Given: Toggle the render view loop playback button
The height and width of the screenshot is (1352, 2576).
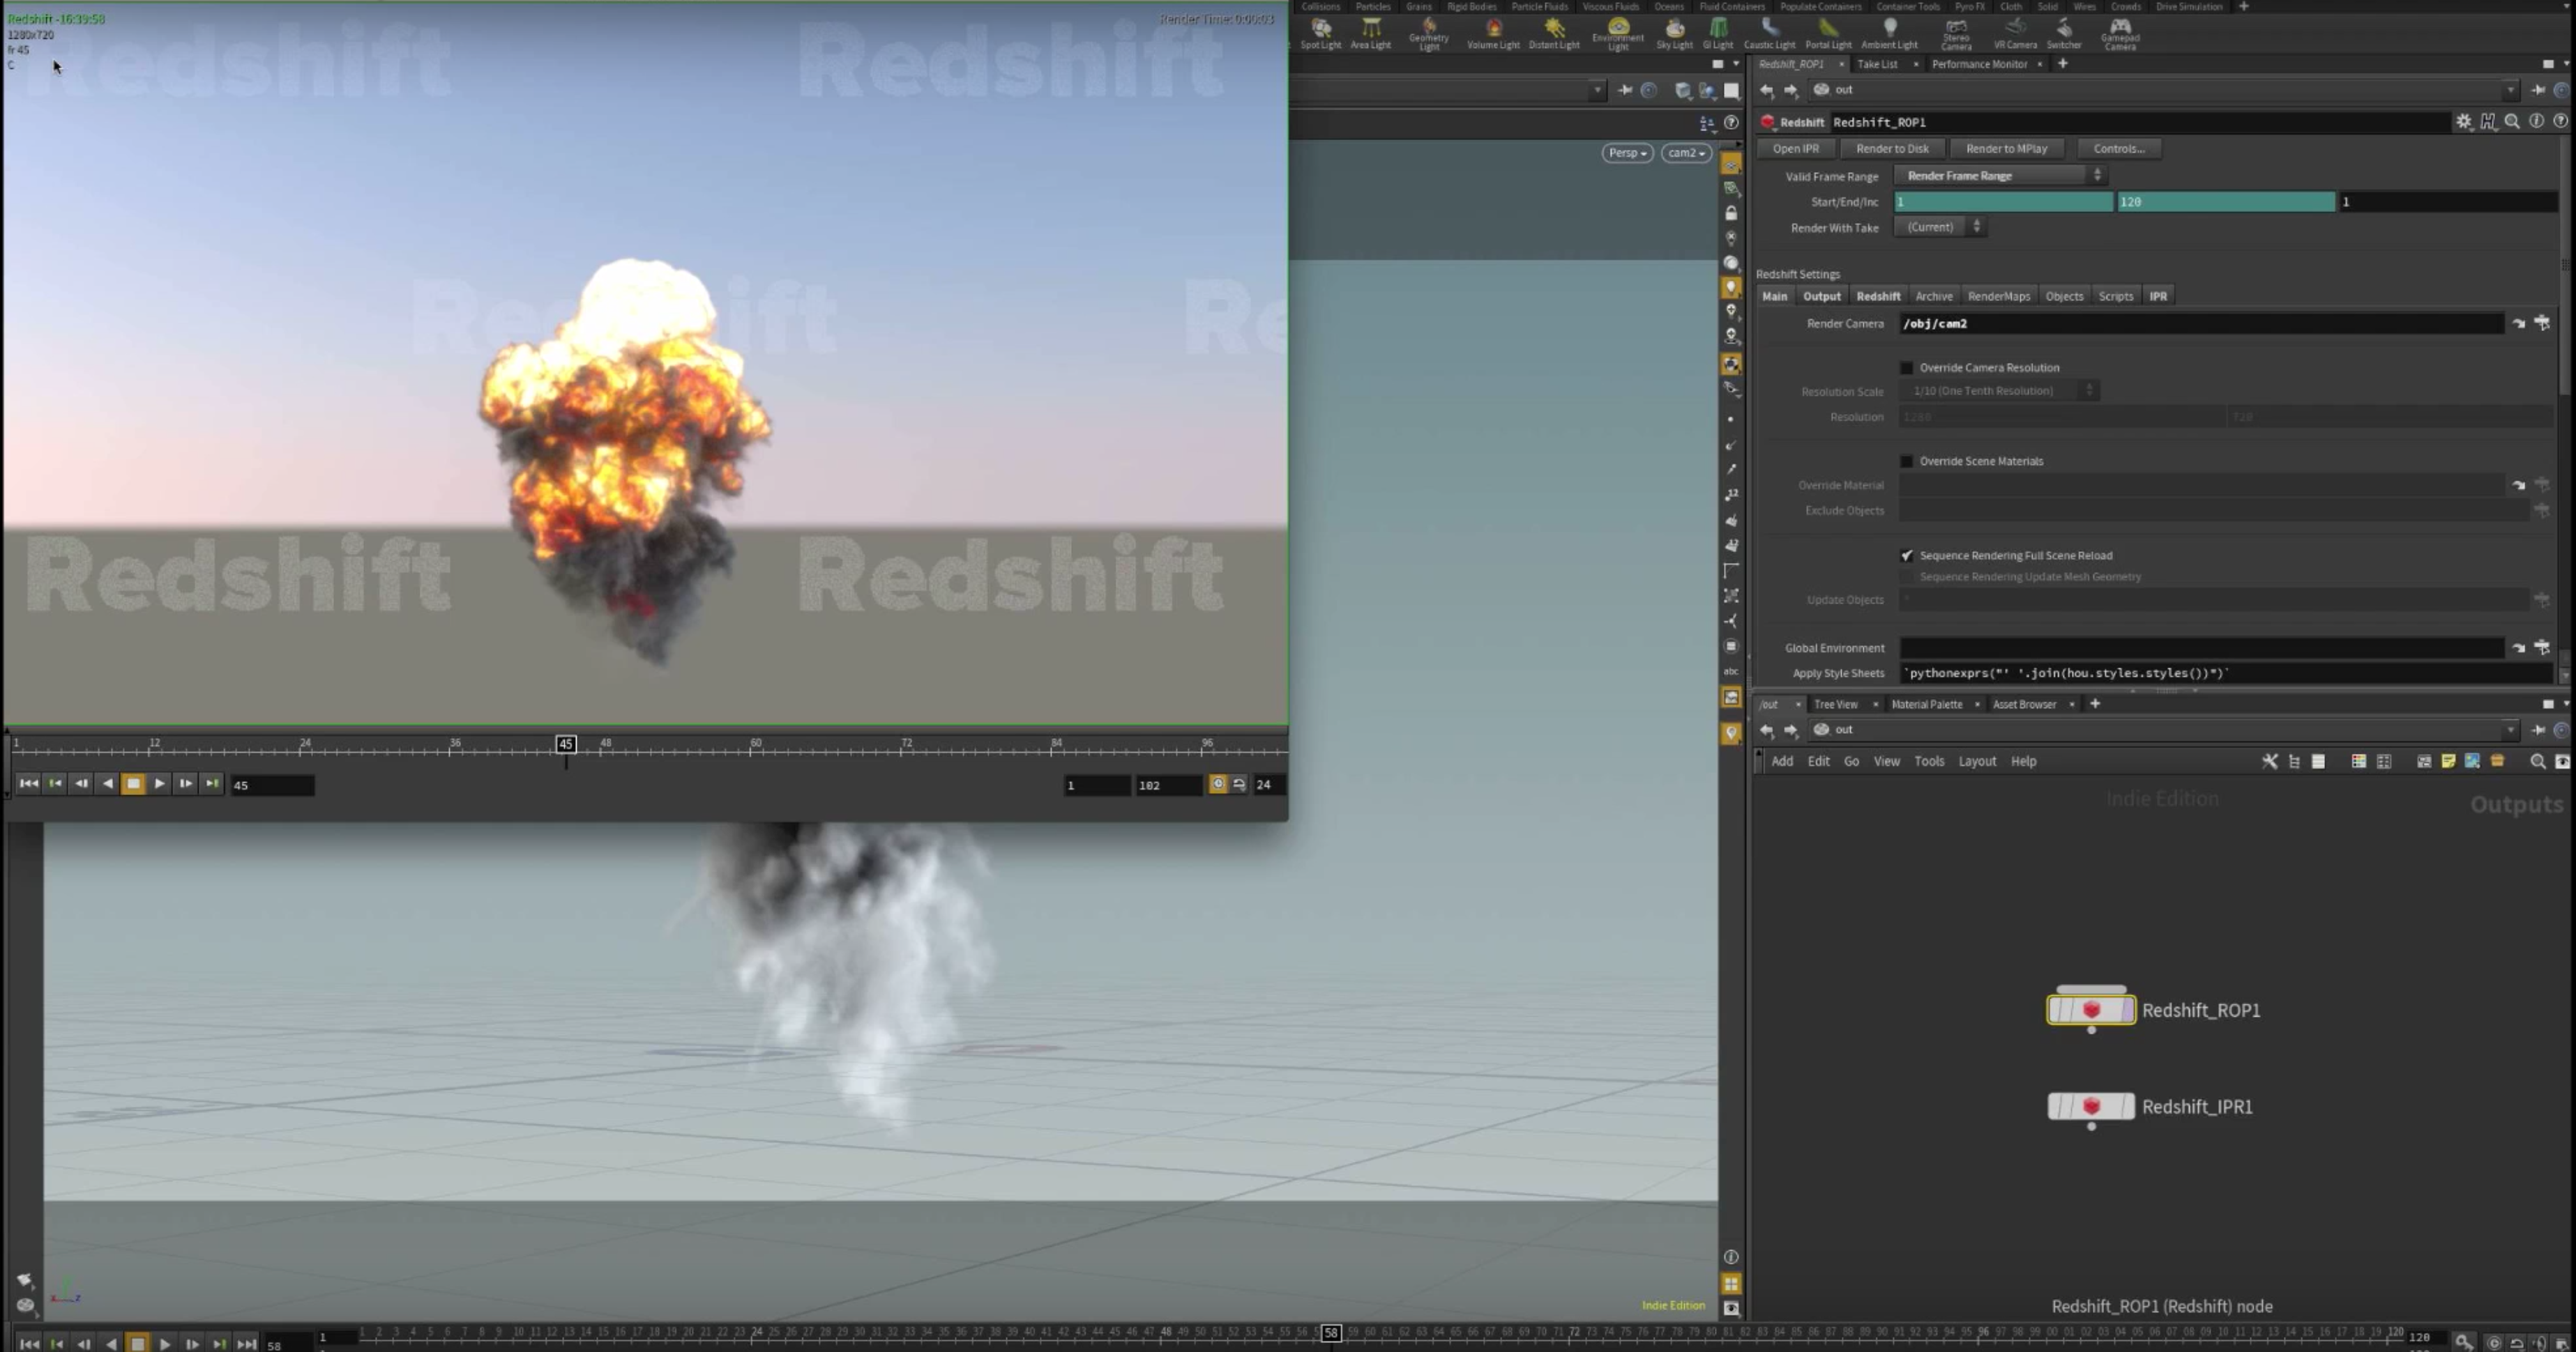Looking at the screenshot, I should (x=1239, y=785).
